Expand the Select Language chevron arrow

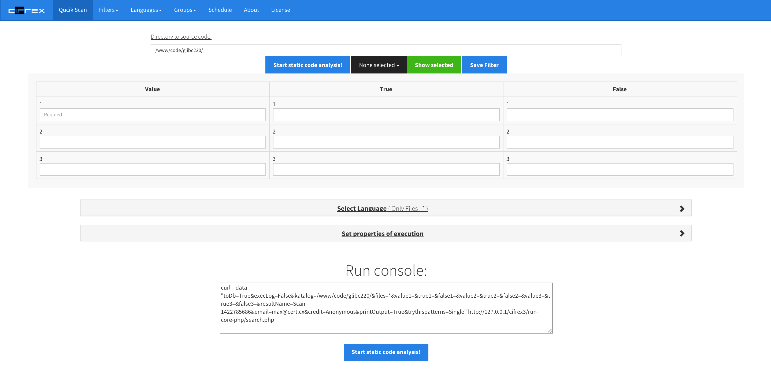[682, 208]
